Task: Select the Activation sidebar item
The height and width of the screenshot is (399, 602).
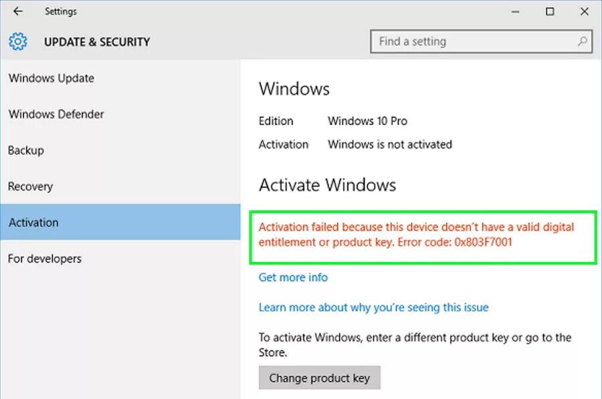Action: [x=33, y=223]
